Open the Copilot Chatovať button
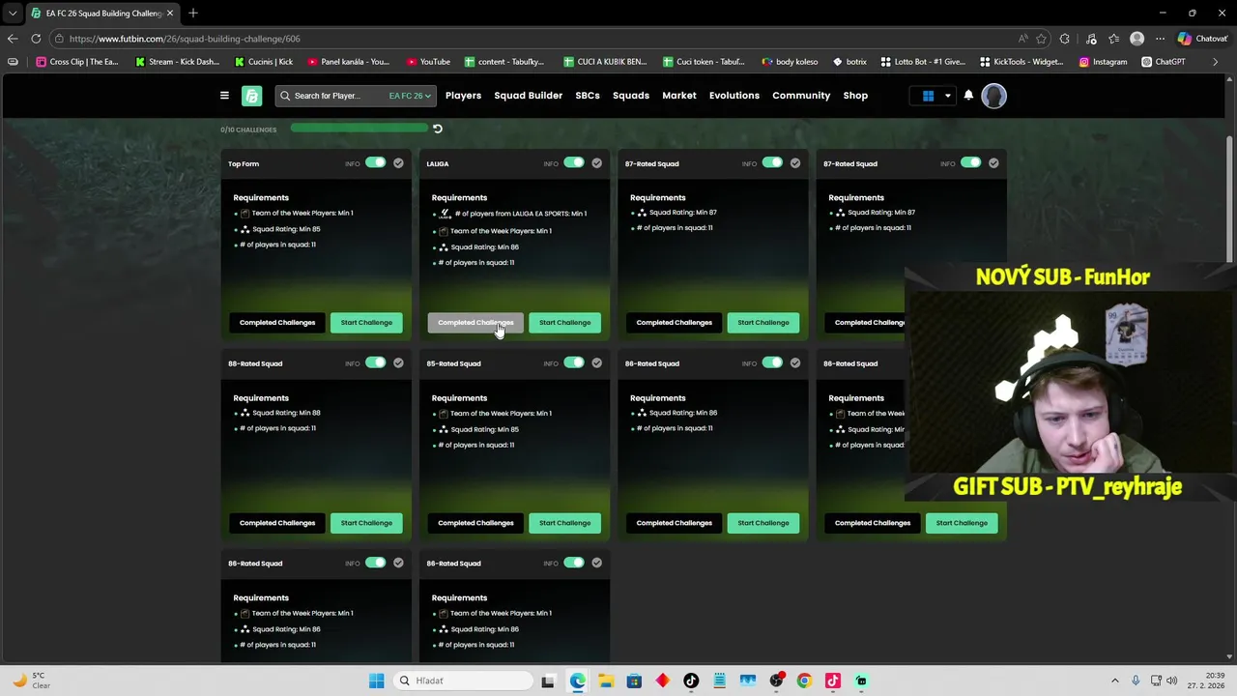The width and height of the screenshot is (1237, 696). pyautogui.click(x=1202, y=39)
